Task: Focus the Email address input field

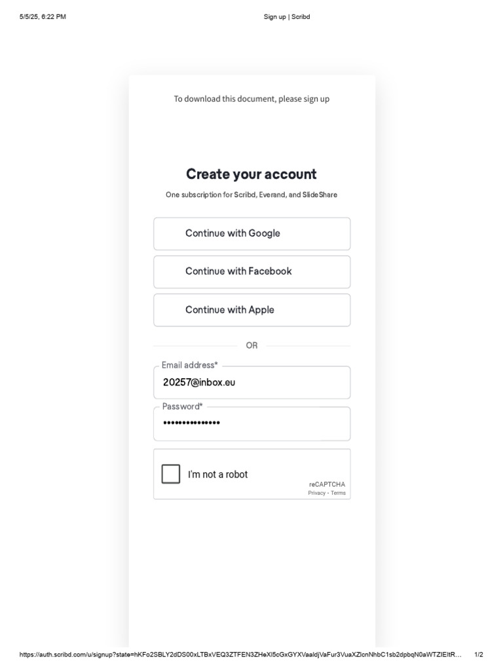Action: (251, 383)
